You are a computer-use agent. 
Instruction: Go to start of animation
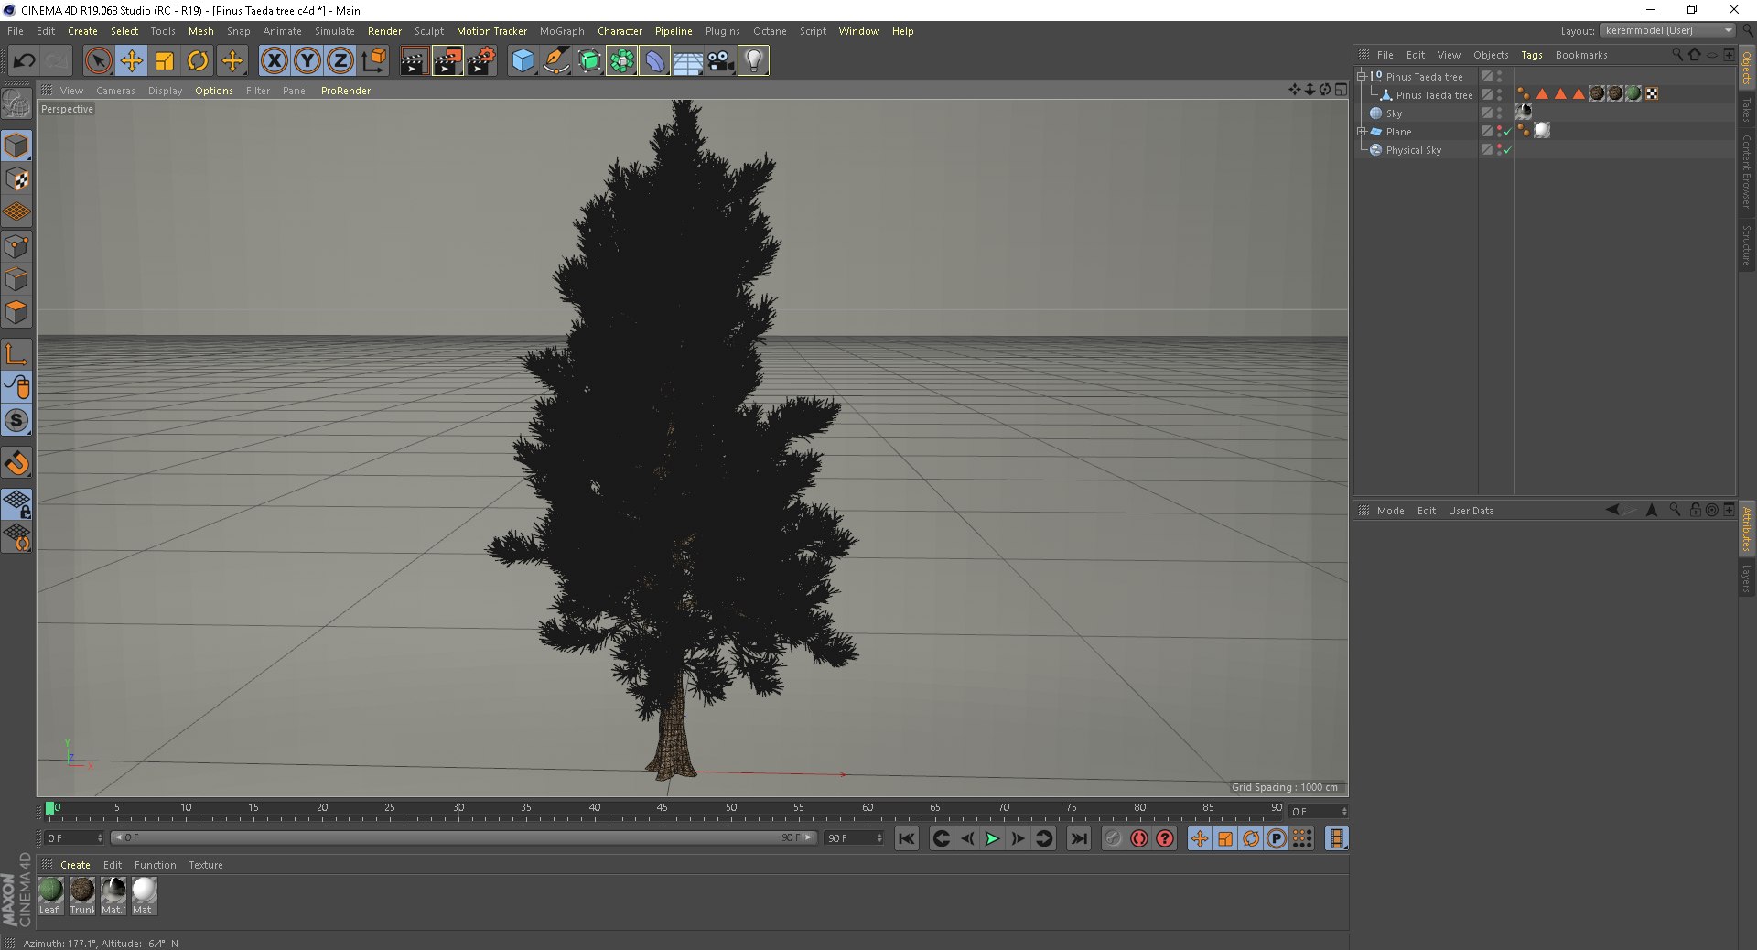point(906,838)
